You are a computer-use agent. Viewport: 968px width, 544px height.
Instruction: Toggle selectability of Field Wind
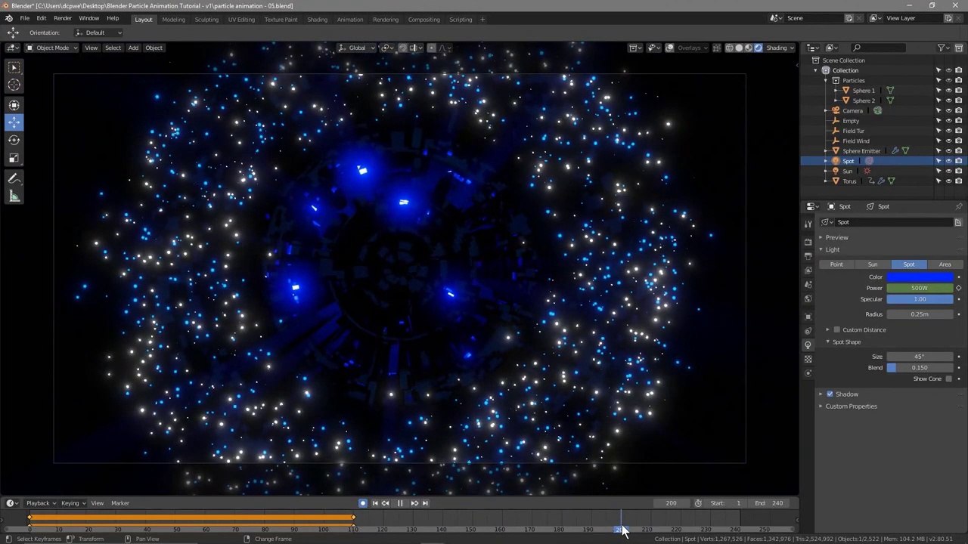pos(939,141)
